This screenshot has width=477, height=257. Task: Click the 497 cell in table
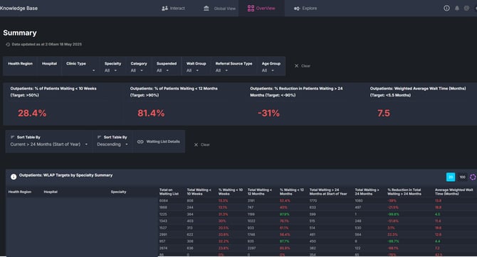(358, 207)
